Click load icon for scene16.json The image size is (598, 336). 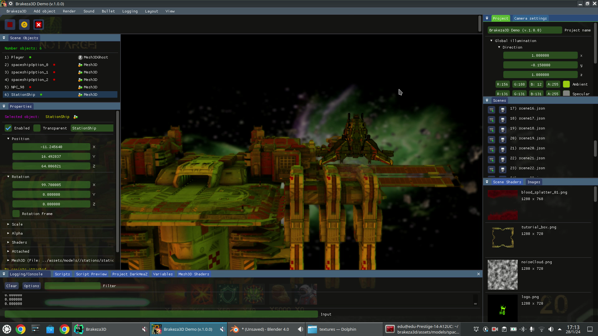pos(491,110)
